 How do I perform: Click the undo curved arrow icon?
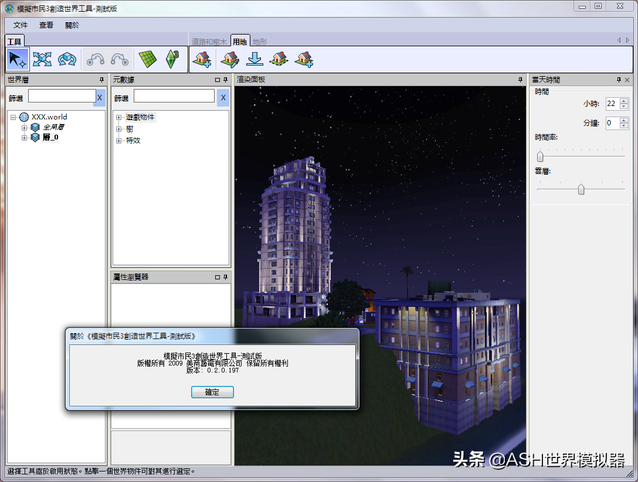click(95, 59)
